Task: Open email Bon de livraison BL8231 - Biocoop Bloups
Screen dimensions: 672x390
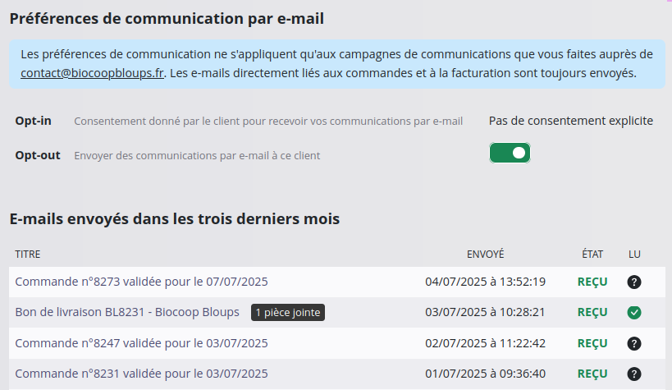Action: 127,312
